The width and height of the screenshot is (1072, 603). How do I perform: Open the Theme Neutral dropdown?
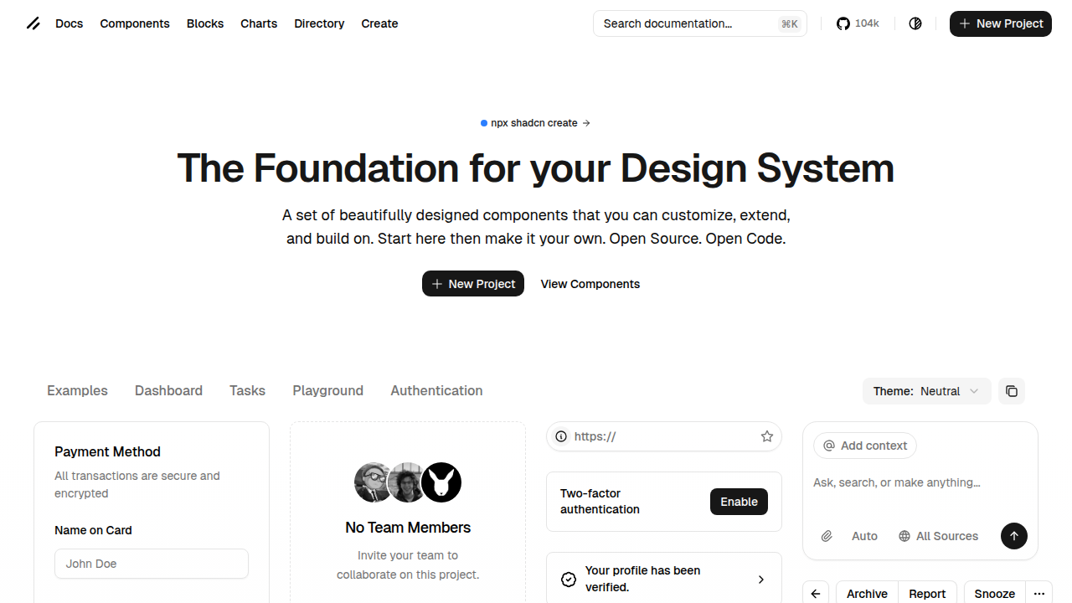(x=926, y=391)
